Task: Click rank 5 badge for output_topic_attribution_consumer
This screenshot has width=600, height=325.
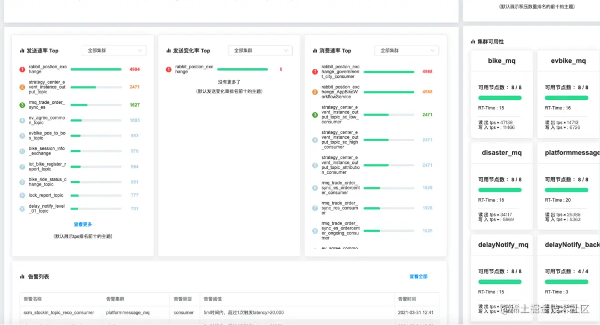Action: click(x=315, y=166)
